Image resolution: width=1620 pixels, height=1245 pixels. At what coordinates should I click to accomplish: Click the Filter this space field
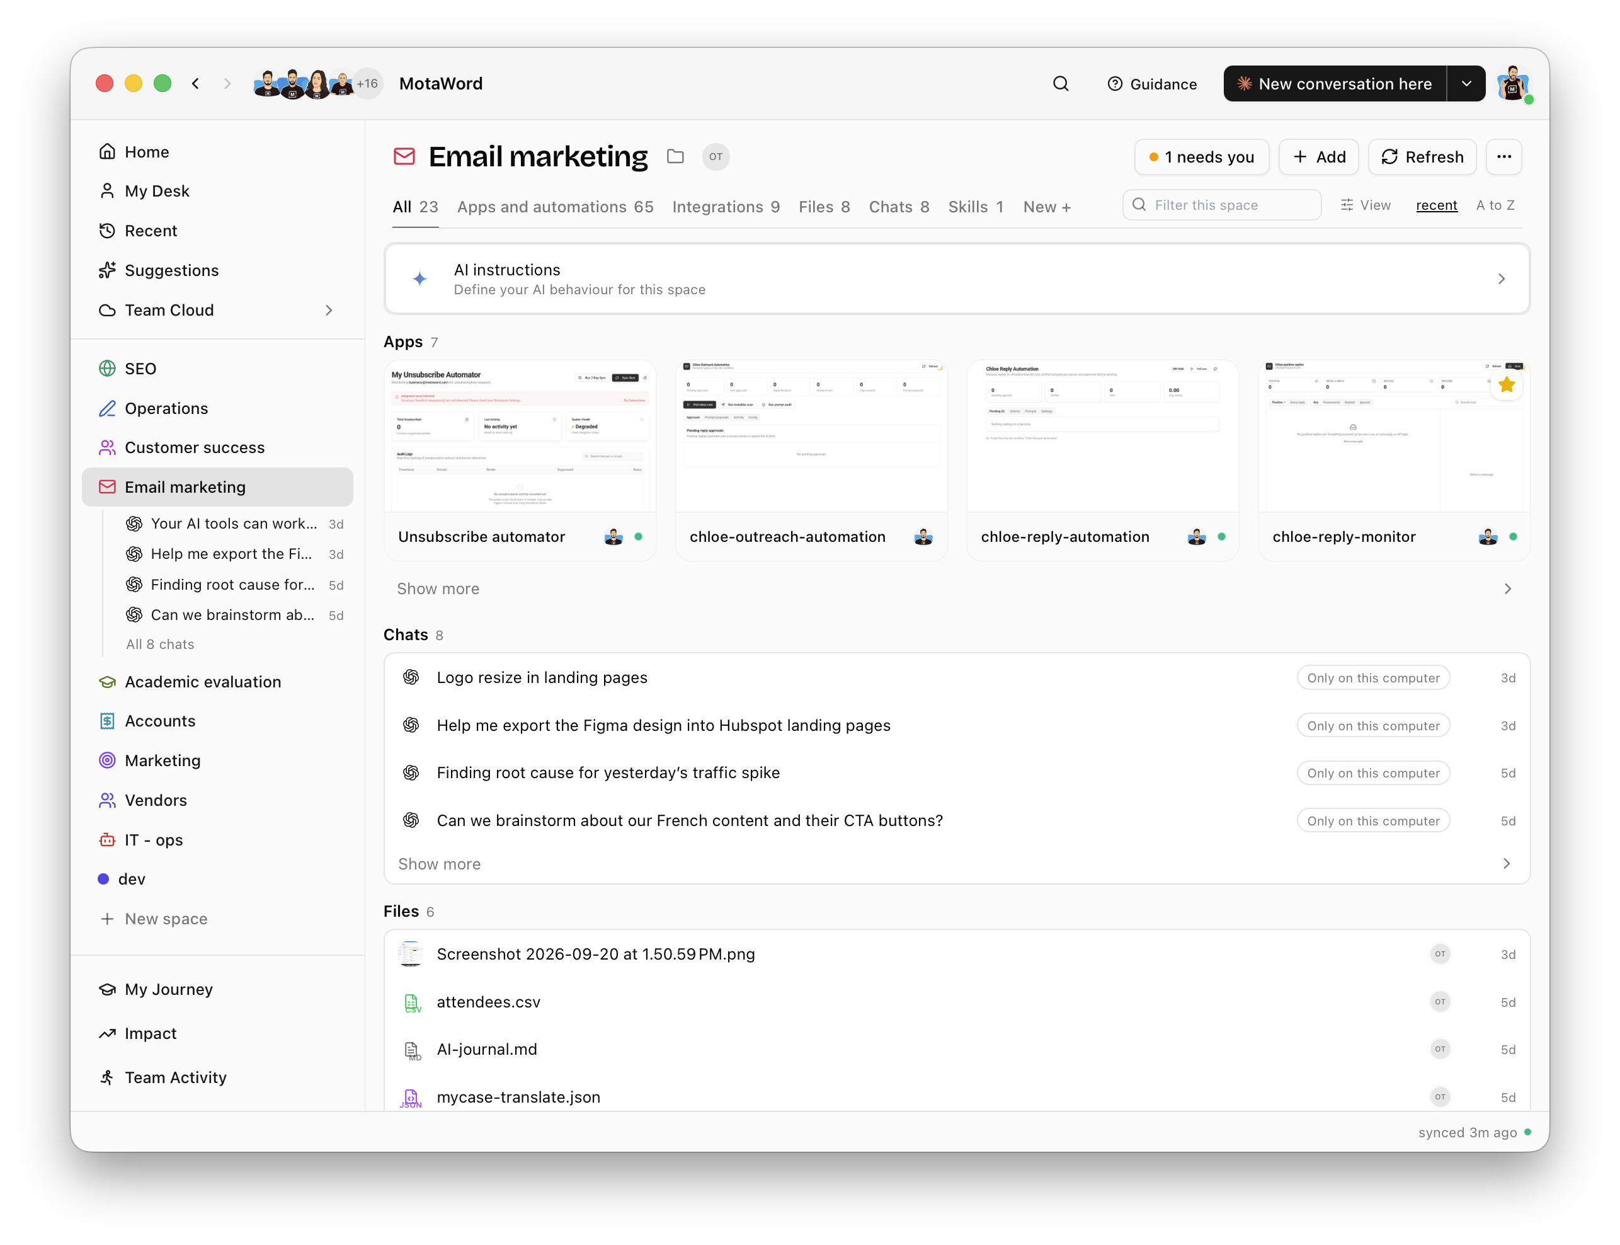(1221, 205)
